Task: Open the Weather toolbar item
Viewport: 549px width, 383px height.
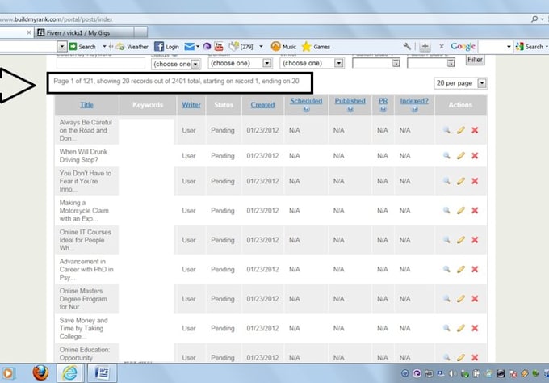Action: click(132, 47)
